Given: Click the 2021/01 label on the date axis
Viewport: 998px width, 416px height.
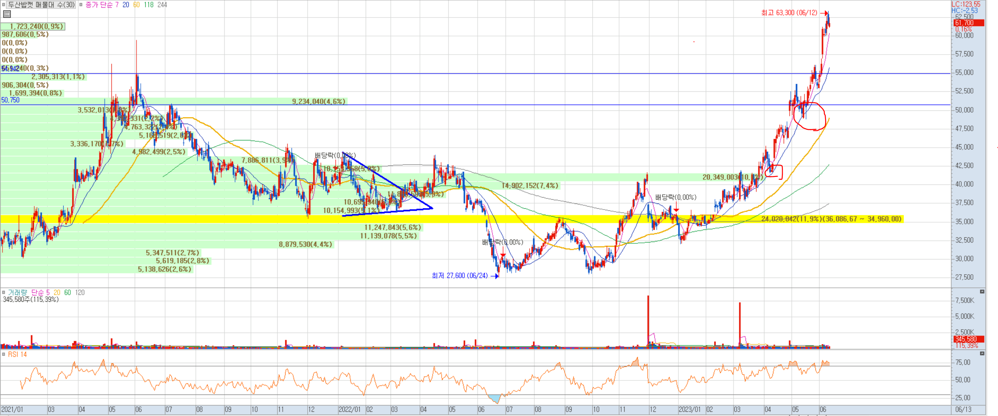Looking at the screenshot, I should point(12,410).
